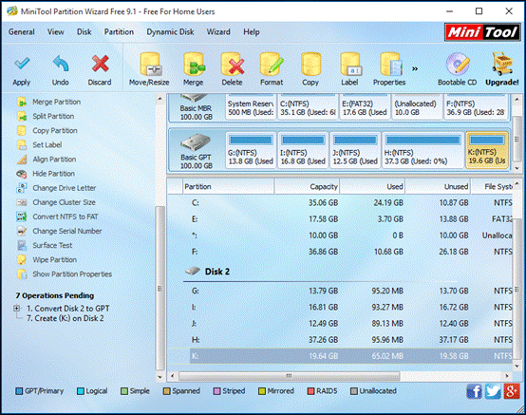Click the horizontal scrollbar of partition list

tap(289, 376)
